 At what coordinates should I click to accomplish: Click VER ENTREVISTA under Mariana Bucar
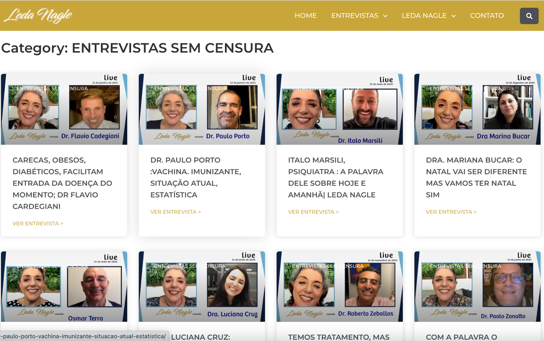coord(451,212)
